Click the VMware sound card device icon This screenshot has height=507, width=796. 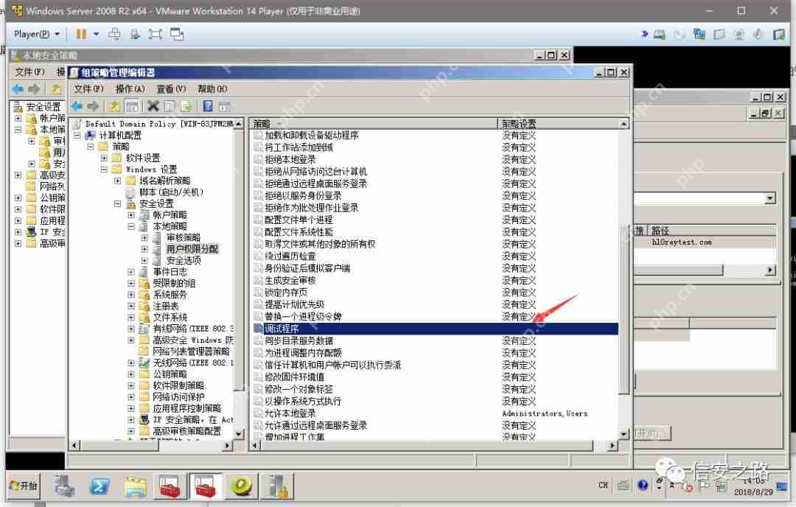click(x=758, y=35)
